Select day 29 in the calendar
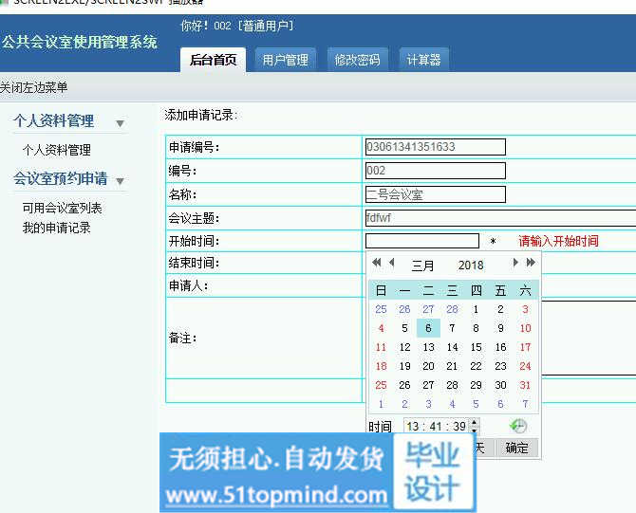The width and height of the screenshot is (636, 513). click(477, 385)
